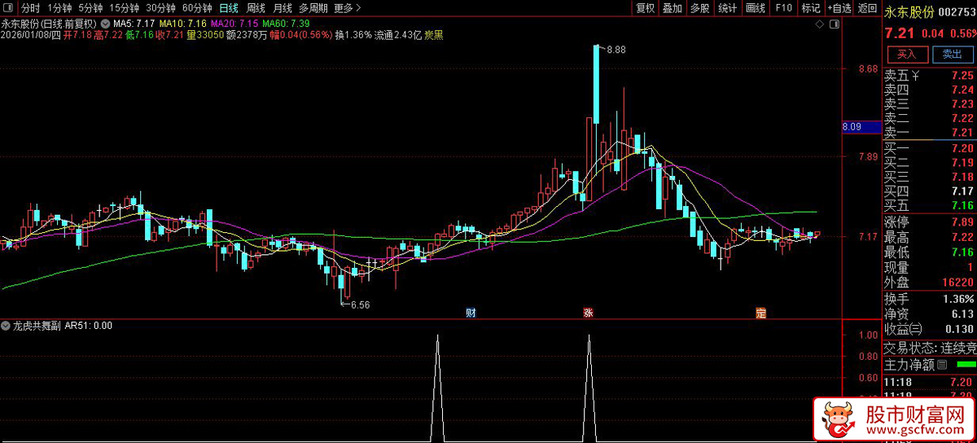The height and width of the screenshot is (443, 977).
Task: Select the 卖四 price 7.24 row
Action: coord(930,90)
